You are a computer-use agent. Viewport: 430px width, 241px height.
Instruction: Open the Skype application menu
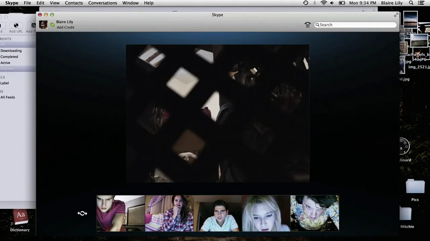coord(12,3)
